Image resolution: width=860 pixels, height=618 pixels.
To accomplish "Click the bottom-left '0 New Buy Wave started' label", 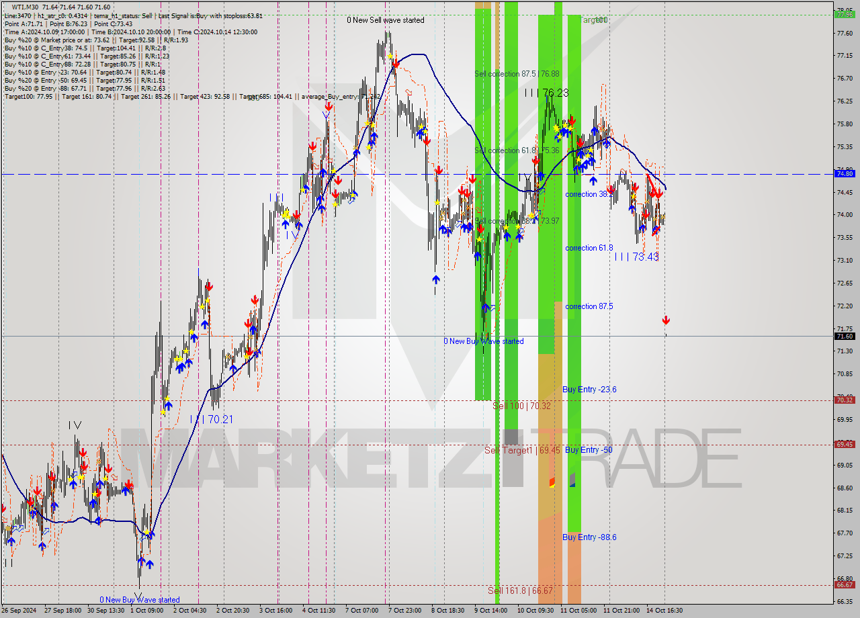I will 140,600.
